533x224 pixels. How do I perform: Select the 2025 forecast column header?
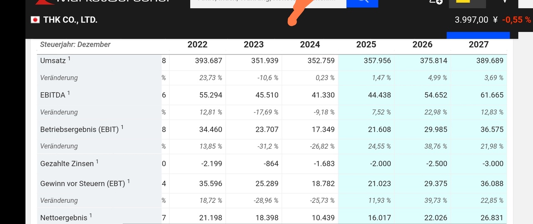click(366, 45)
